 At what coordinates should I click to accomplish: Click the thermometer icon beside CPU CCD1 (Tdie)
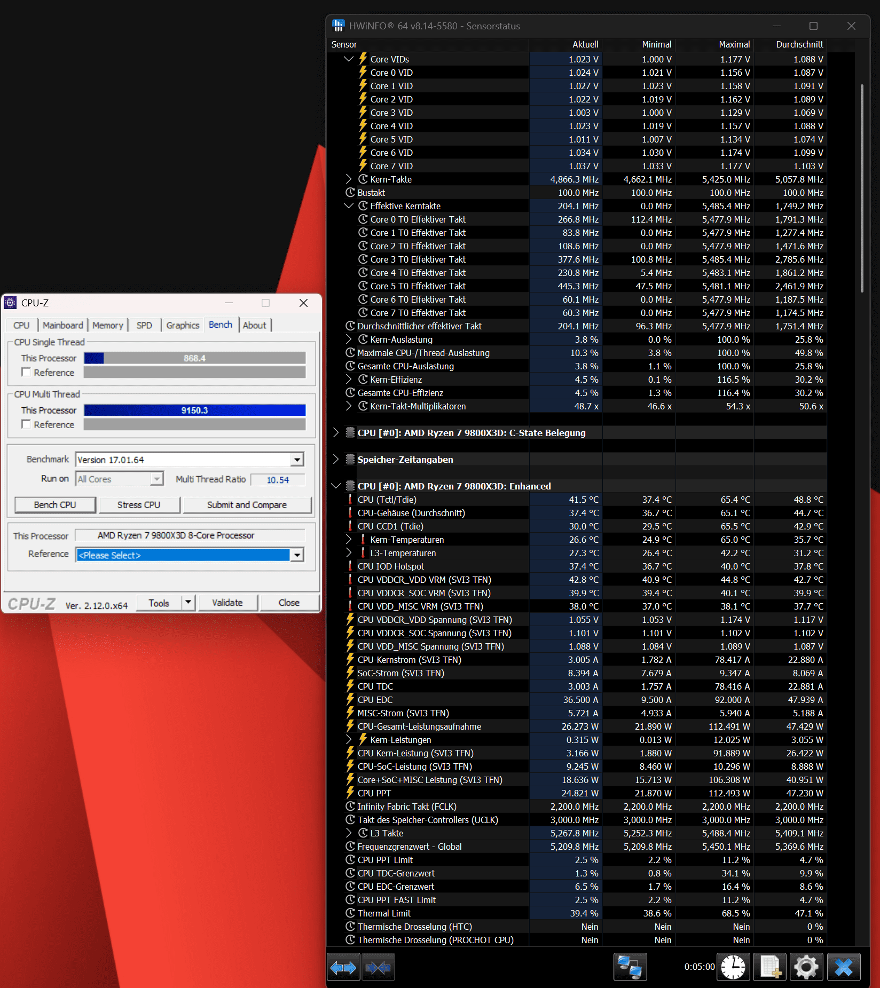350,526
